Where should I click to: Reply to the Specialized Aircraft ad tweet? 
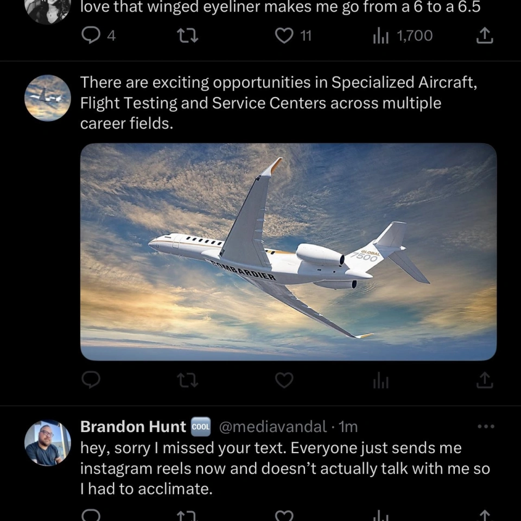[91, 380]
